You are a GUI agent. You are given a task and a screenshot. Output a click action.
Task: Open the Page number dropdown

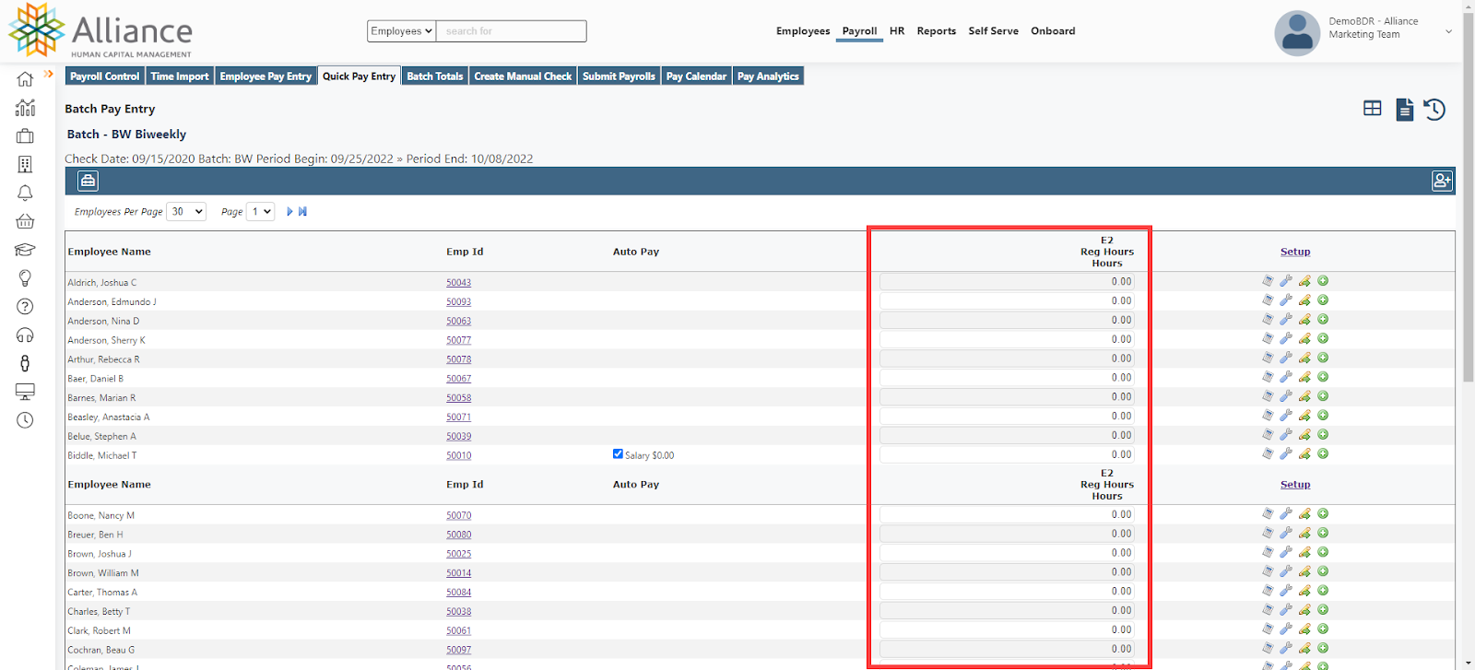point(261,212)
